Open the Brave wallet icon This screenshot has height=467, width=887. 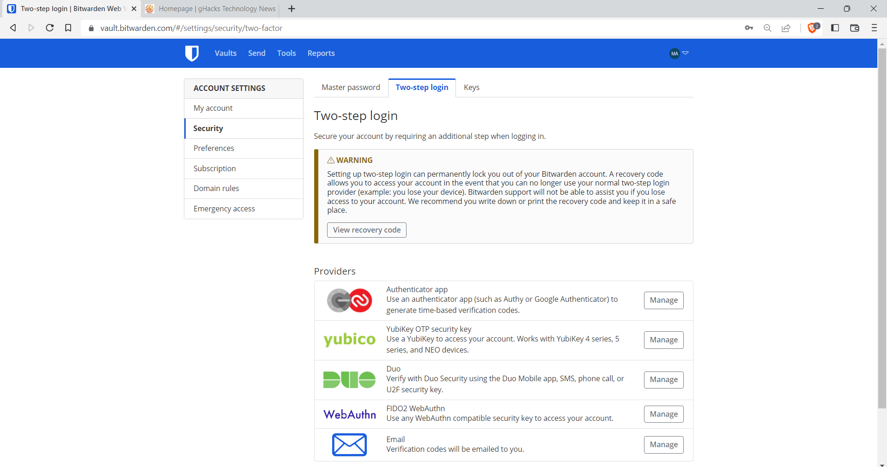point(855,28)
